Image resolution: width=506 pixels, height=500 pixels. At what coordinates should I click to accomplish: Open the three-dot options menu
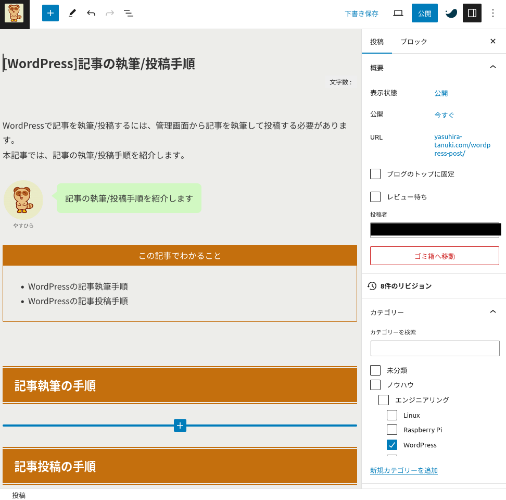(x=493, y=13)
